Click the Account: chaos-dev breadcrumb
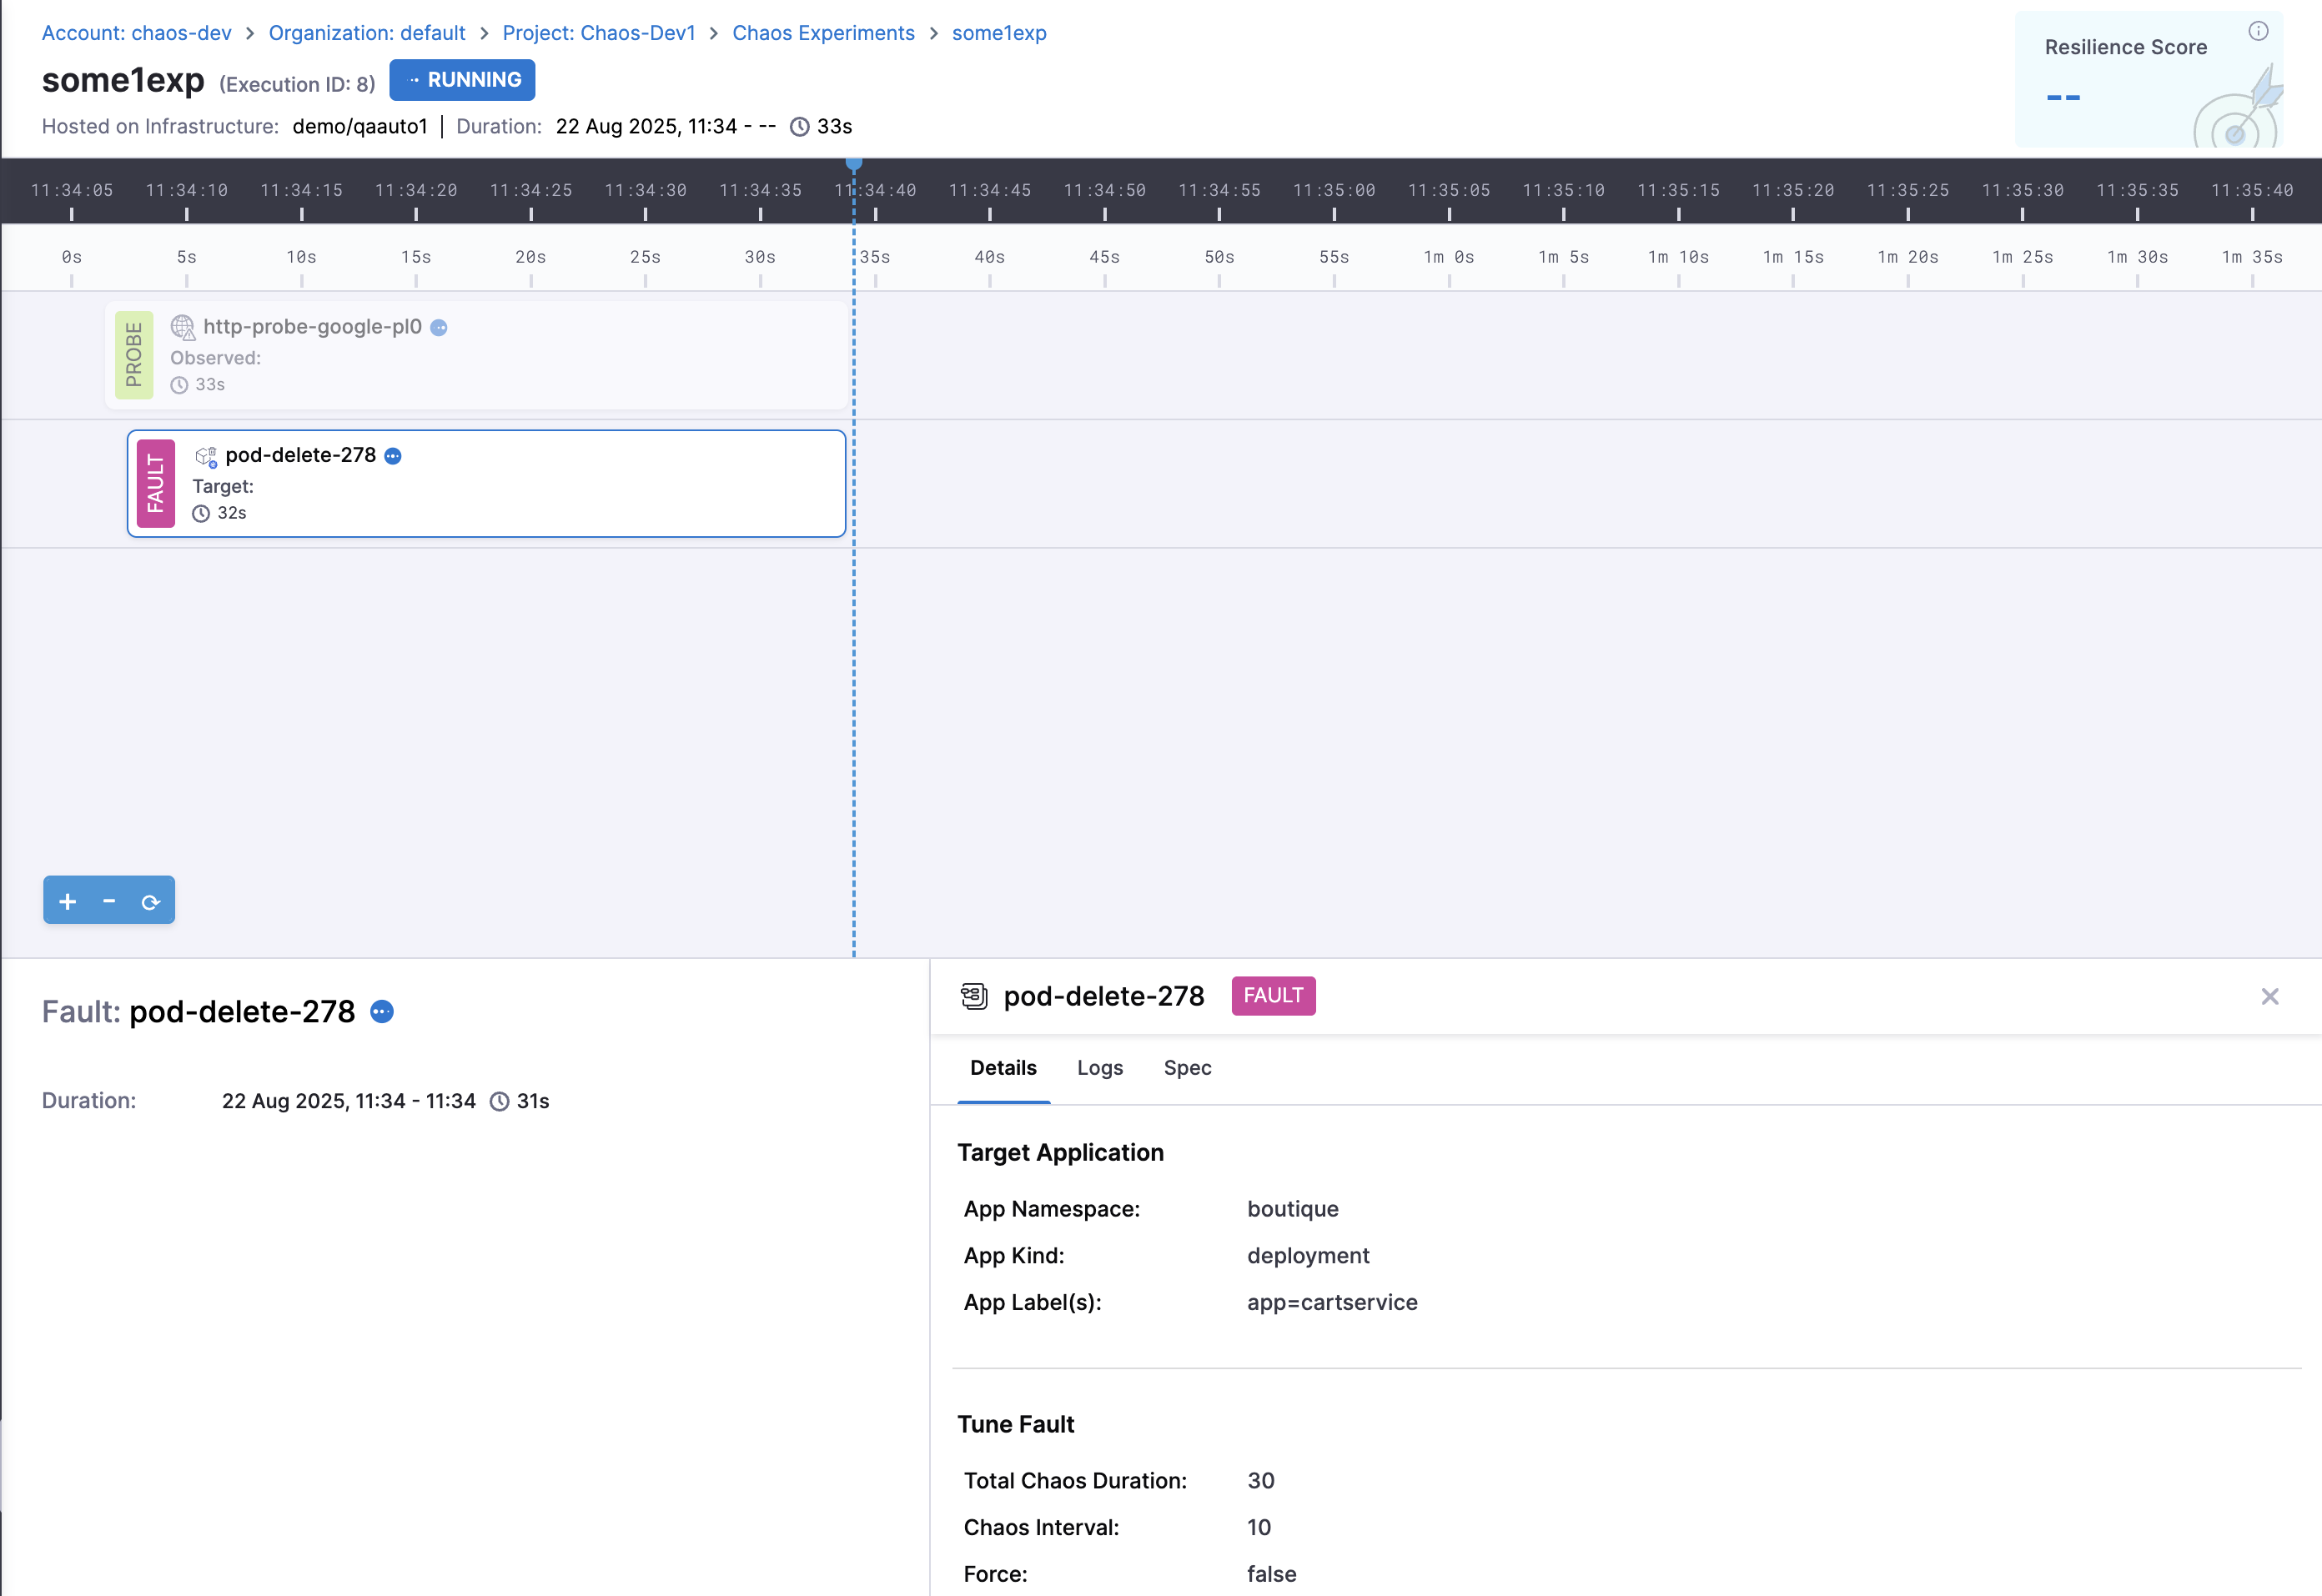The height and width of the screenshot is (1596, 2322). (x=136, y=33)
